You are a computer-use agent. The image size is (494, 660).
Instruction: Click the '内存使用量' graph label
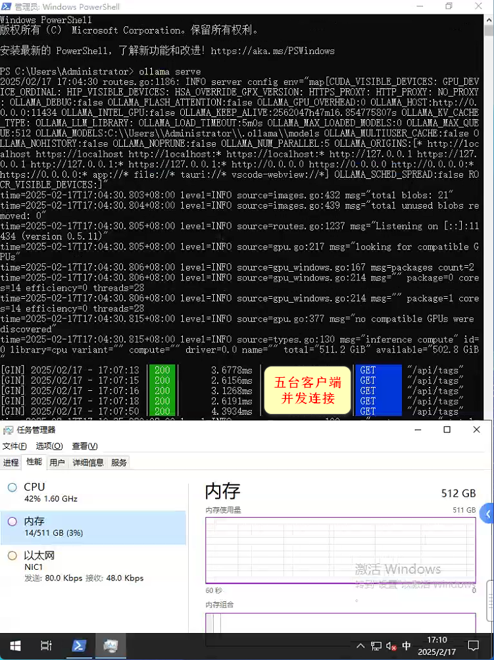tap(223, 510)
